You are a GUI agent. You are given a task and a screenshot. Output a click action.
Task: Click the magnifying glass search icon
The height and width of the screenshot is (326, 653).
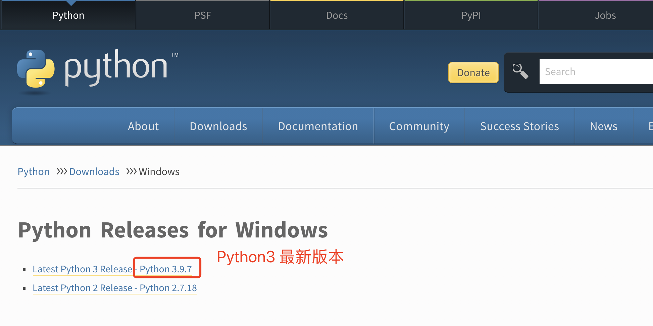[520, 71]
